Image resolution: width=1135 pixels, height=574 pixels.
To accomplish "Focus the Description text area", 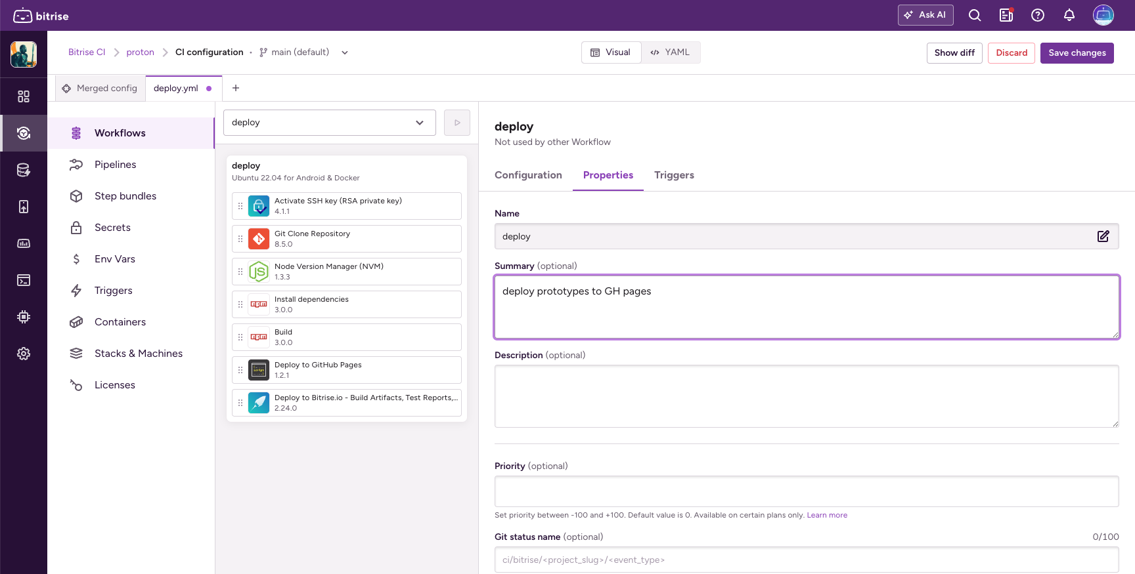I will (807, 396).
